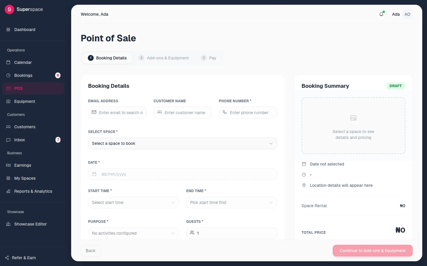Click Continue to Add-ons & Equipment
Viewport: 427px width, 266px height.
[372, 251]
